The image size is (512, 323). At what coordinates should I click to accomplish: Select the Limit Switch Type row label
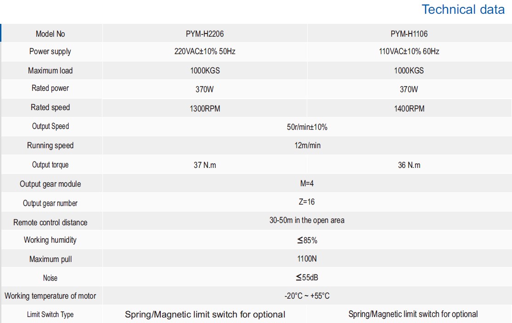(50, 315)
